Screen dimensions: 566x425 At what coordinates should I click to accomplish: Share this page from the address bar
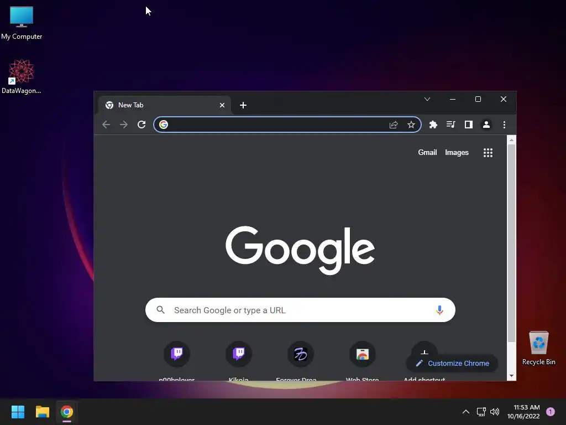(394, 125)
